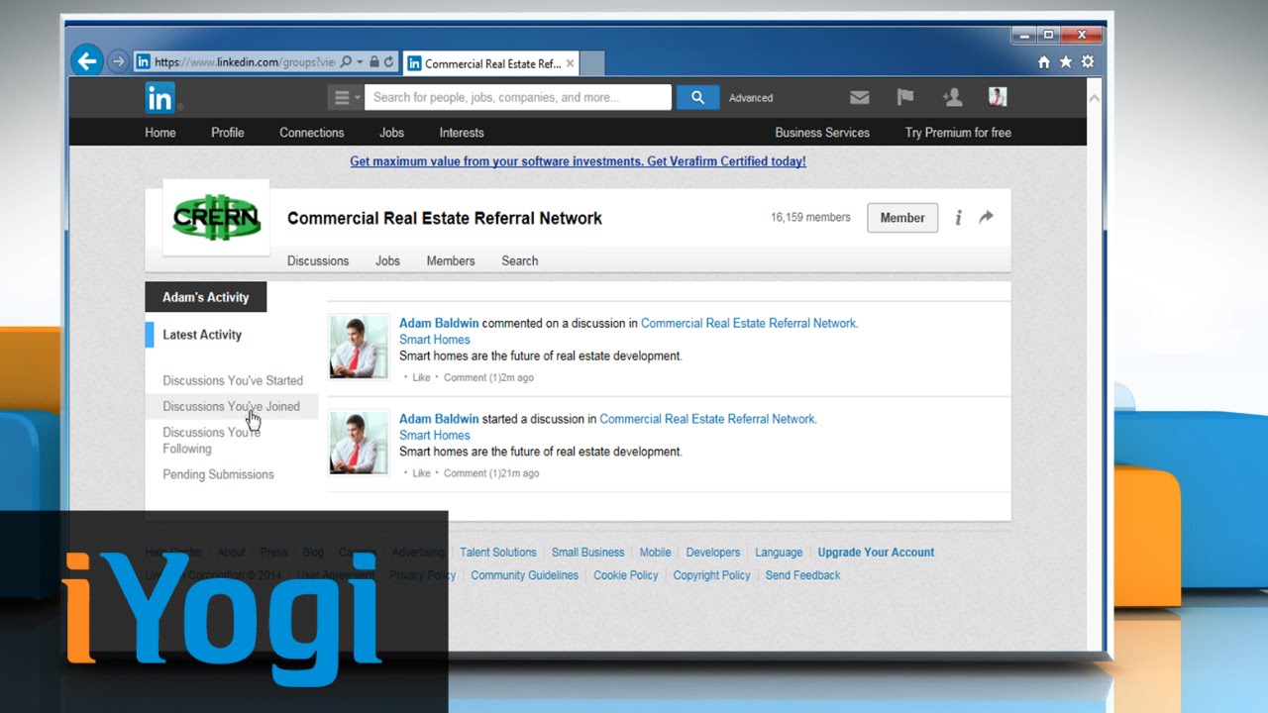Switch to the group Members tab
1268x713 pixels.
pos(451,261)
